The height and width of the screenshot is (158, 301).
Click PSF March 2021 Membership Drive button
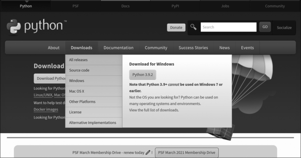[x=186, y=153]
